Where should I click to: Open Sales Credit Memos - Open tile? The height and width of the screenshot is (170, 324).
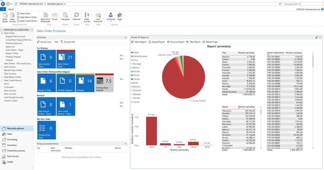(66, 106)
